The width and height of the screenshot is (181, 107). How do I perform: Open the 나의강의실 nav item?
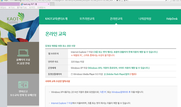point(145,19)
